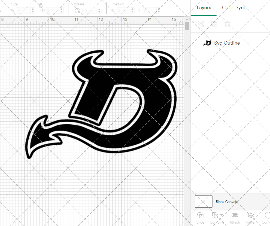Click the Rotate angle input field
Image resolution: width=270 pixels, height=226 pixels.
pyautogui.click(x=90, y=11)
